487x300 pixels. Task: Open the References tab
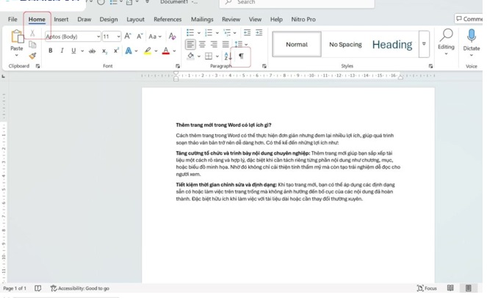(x=167, y=19)
